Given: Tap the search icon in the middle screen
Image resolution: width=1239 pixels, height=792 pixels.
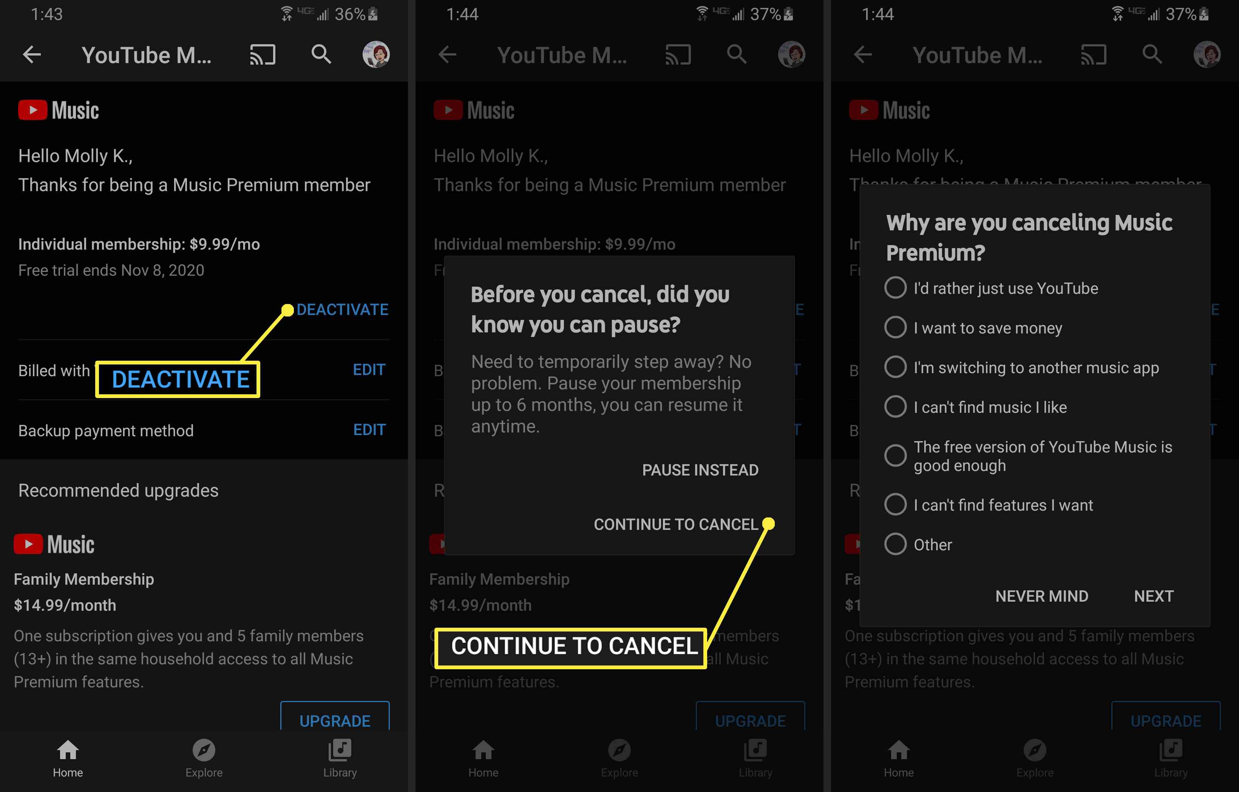Looking at the screenshot, I should tap(736, 54).
